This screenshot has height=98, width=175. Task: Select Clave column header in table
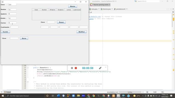tap(36, 10)
